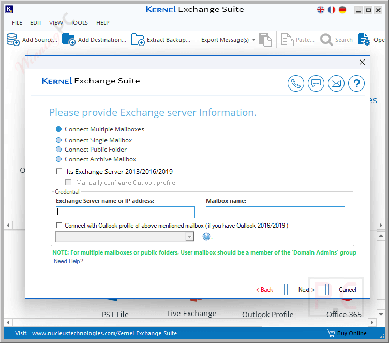
Task: Click the Search magnifier icon
Action: [326, 40]
